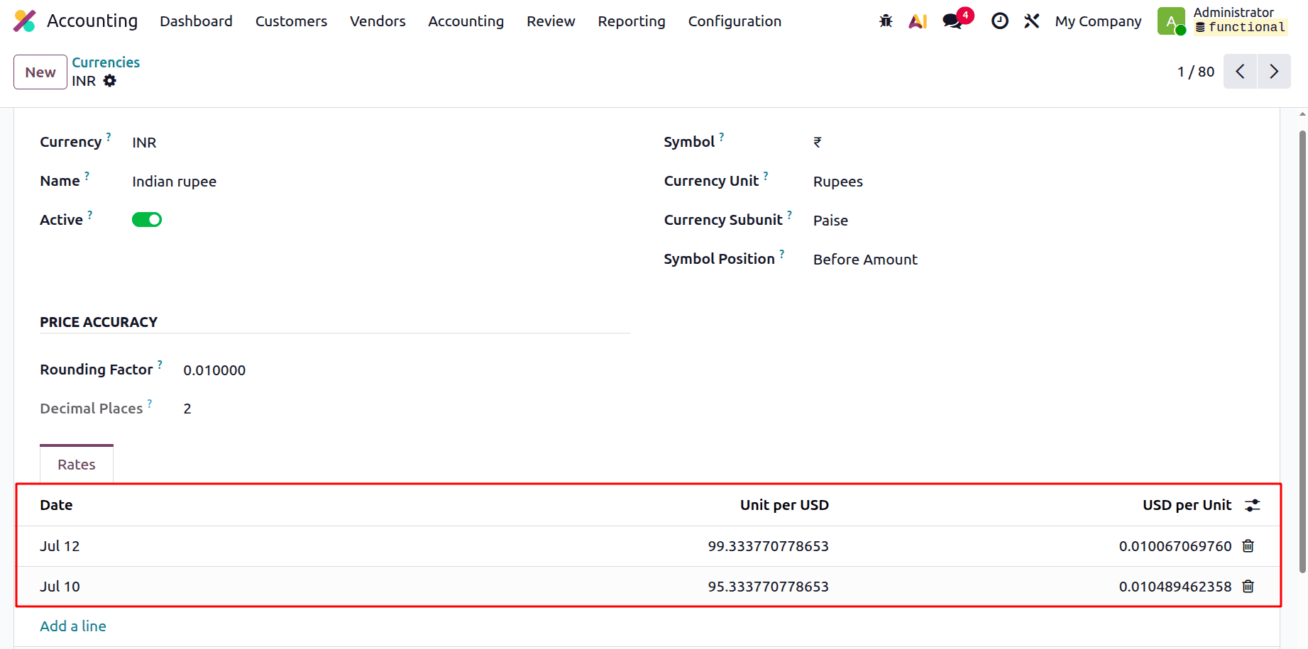Click Add a line link
1308x649 pixels.
[x=73, y=626]
